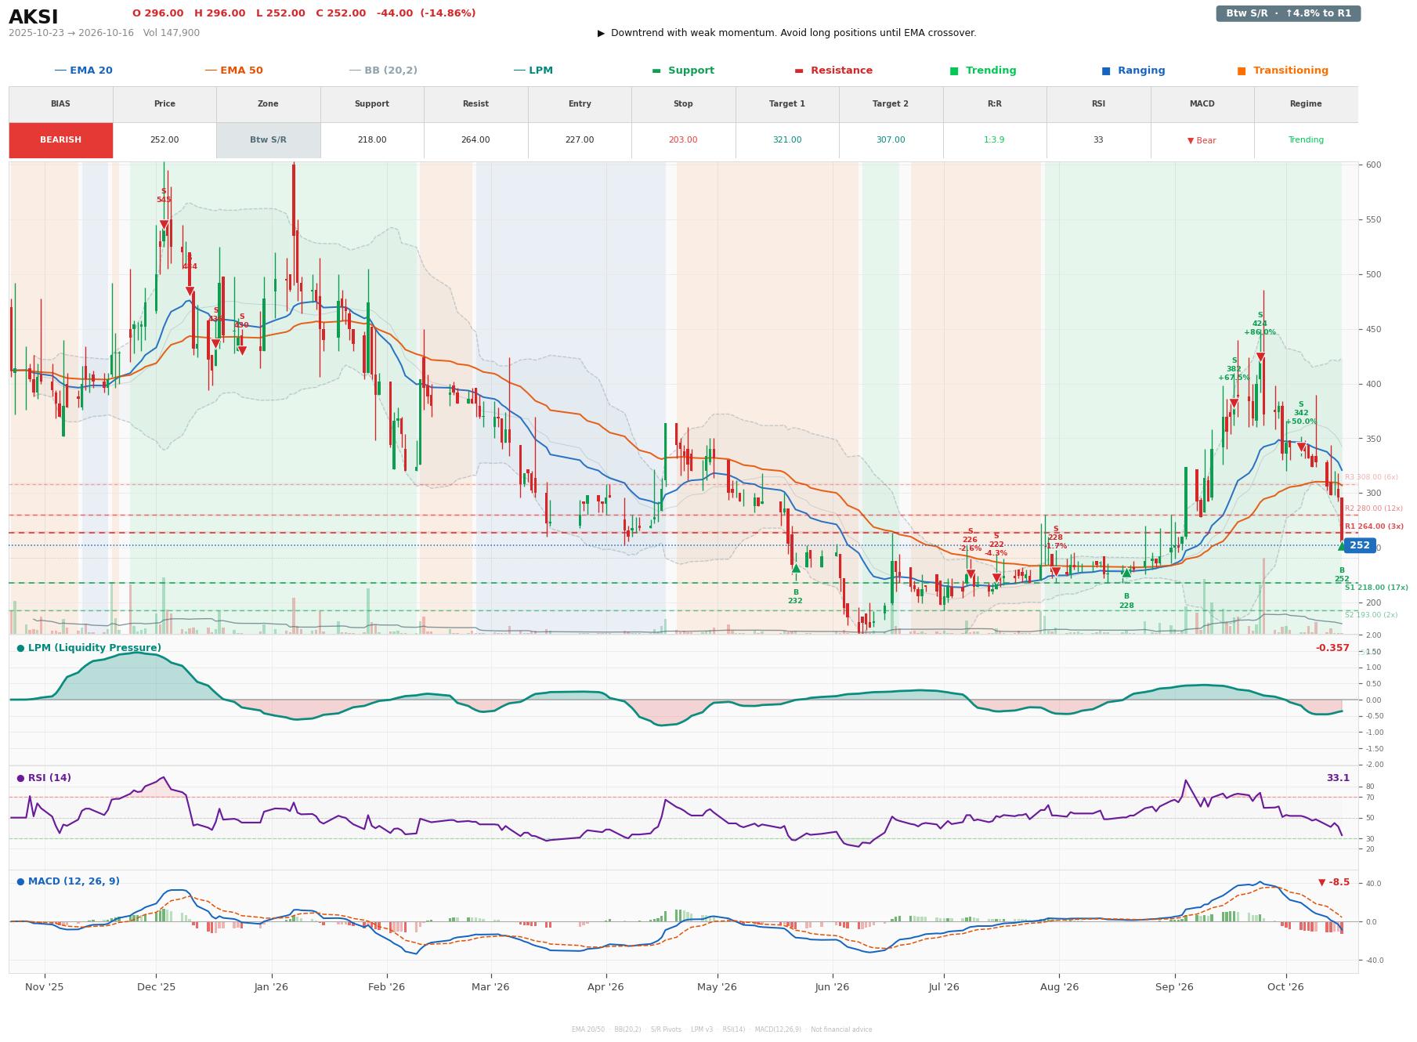
Task: Click the R1 264.00 (3x) resistance label
Action: (x=1374, y=526)
